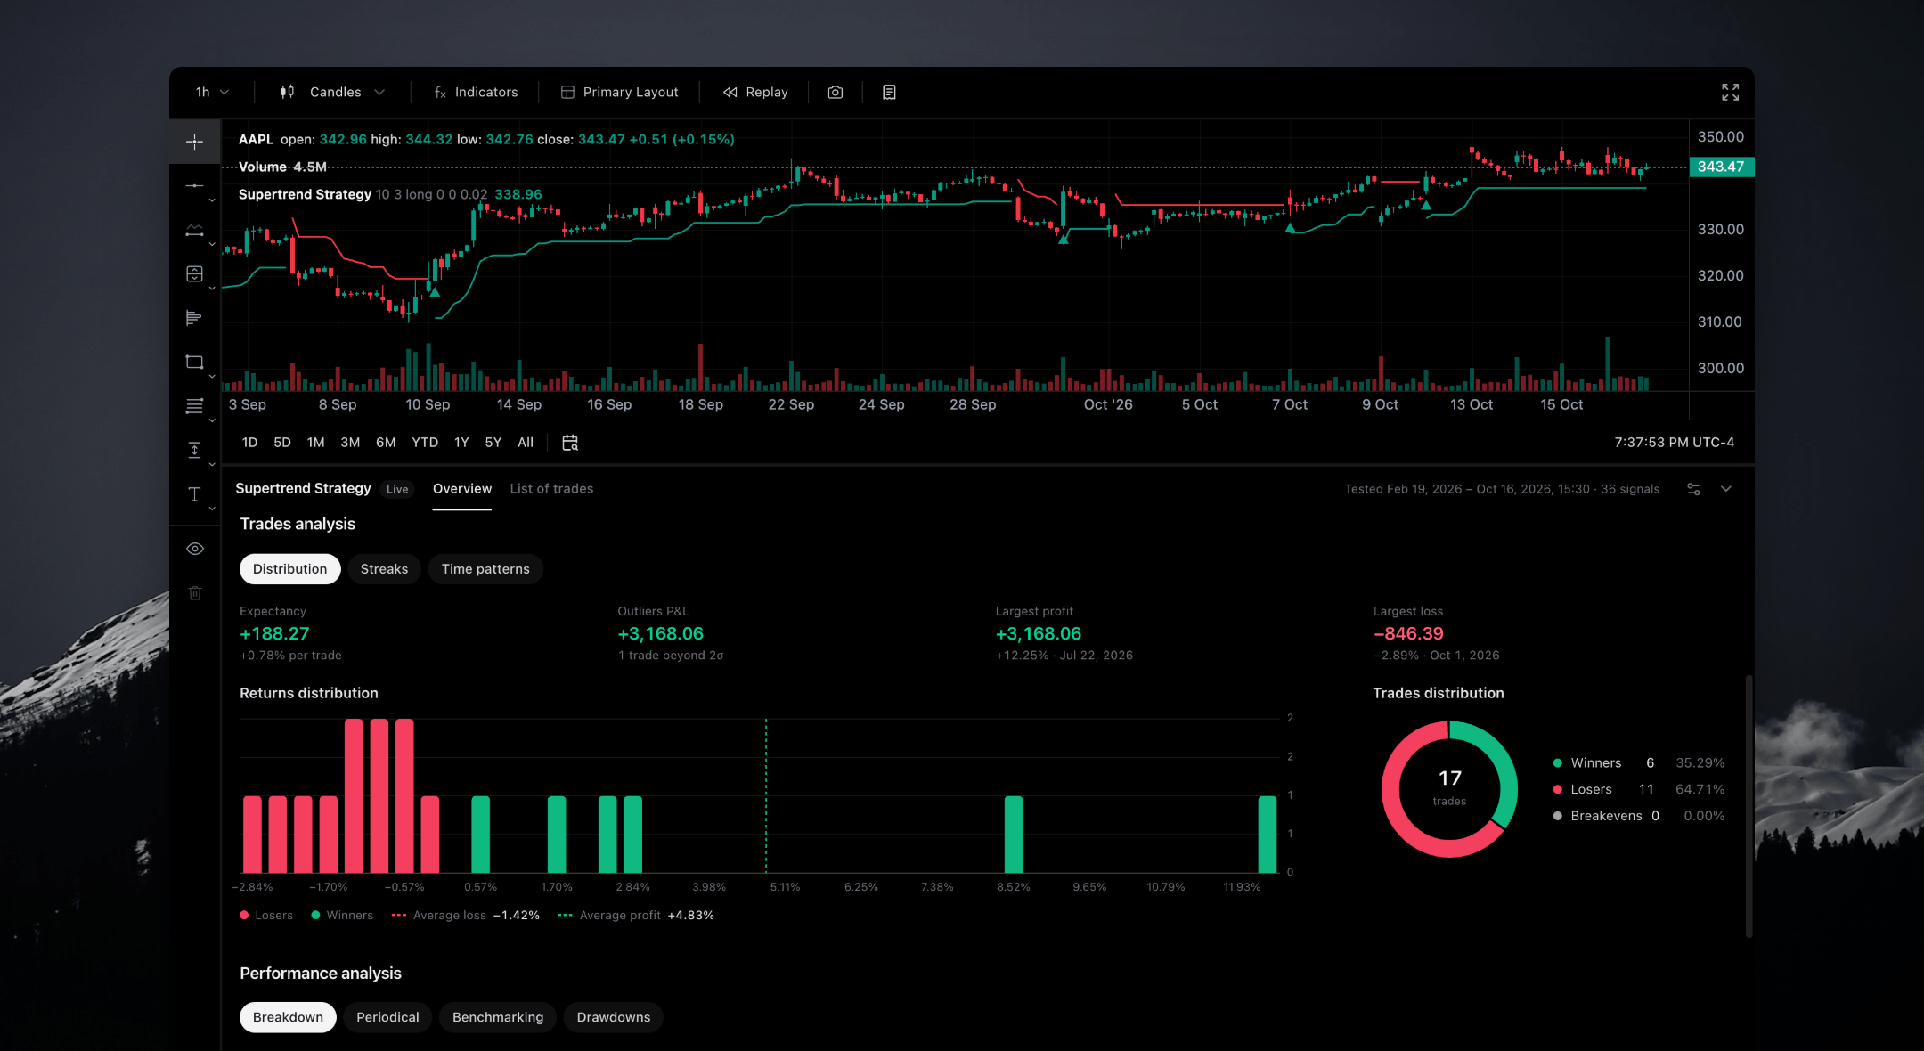Click the Winners legend color dot
The height and width of the screenshot is (1051, 1924).
click(1558, 763)
